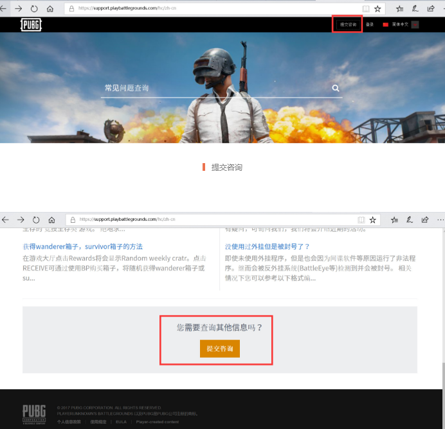Click 提交咨询 in the top header

(x=349, y=24)
